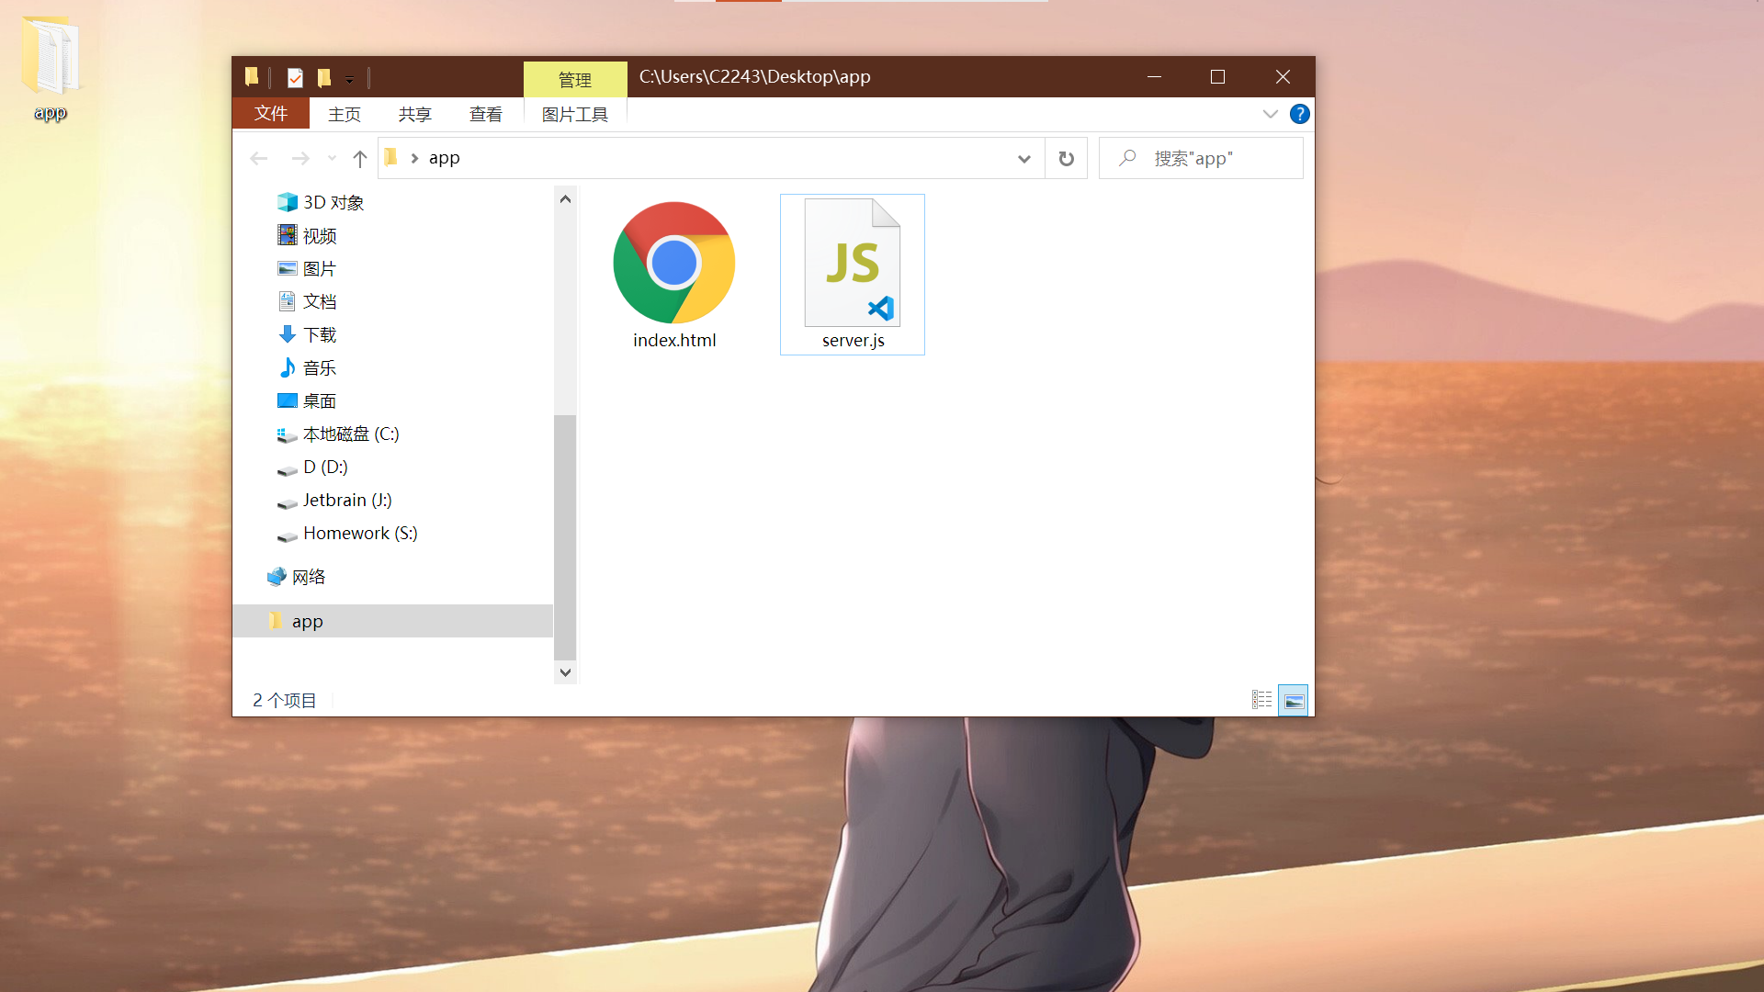Click the Properties quick access icon
Viewport: 1764px width, 992px height.
tap(295, 78)
